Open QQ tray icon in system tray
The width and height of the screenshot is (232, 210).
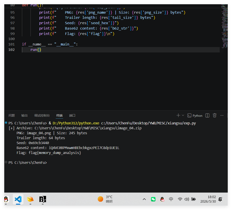(162, 199)
